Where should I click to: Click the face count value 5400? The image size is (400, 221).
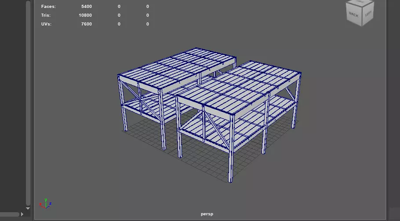pos(87,7)
